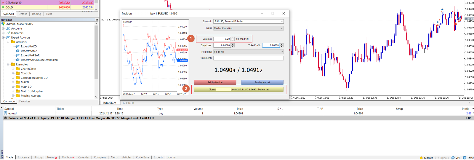Expand the Moving Average folder node
Screen dimensions: 474x160
point(13,95)
